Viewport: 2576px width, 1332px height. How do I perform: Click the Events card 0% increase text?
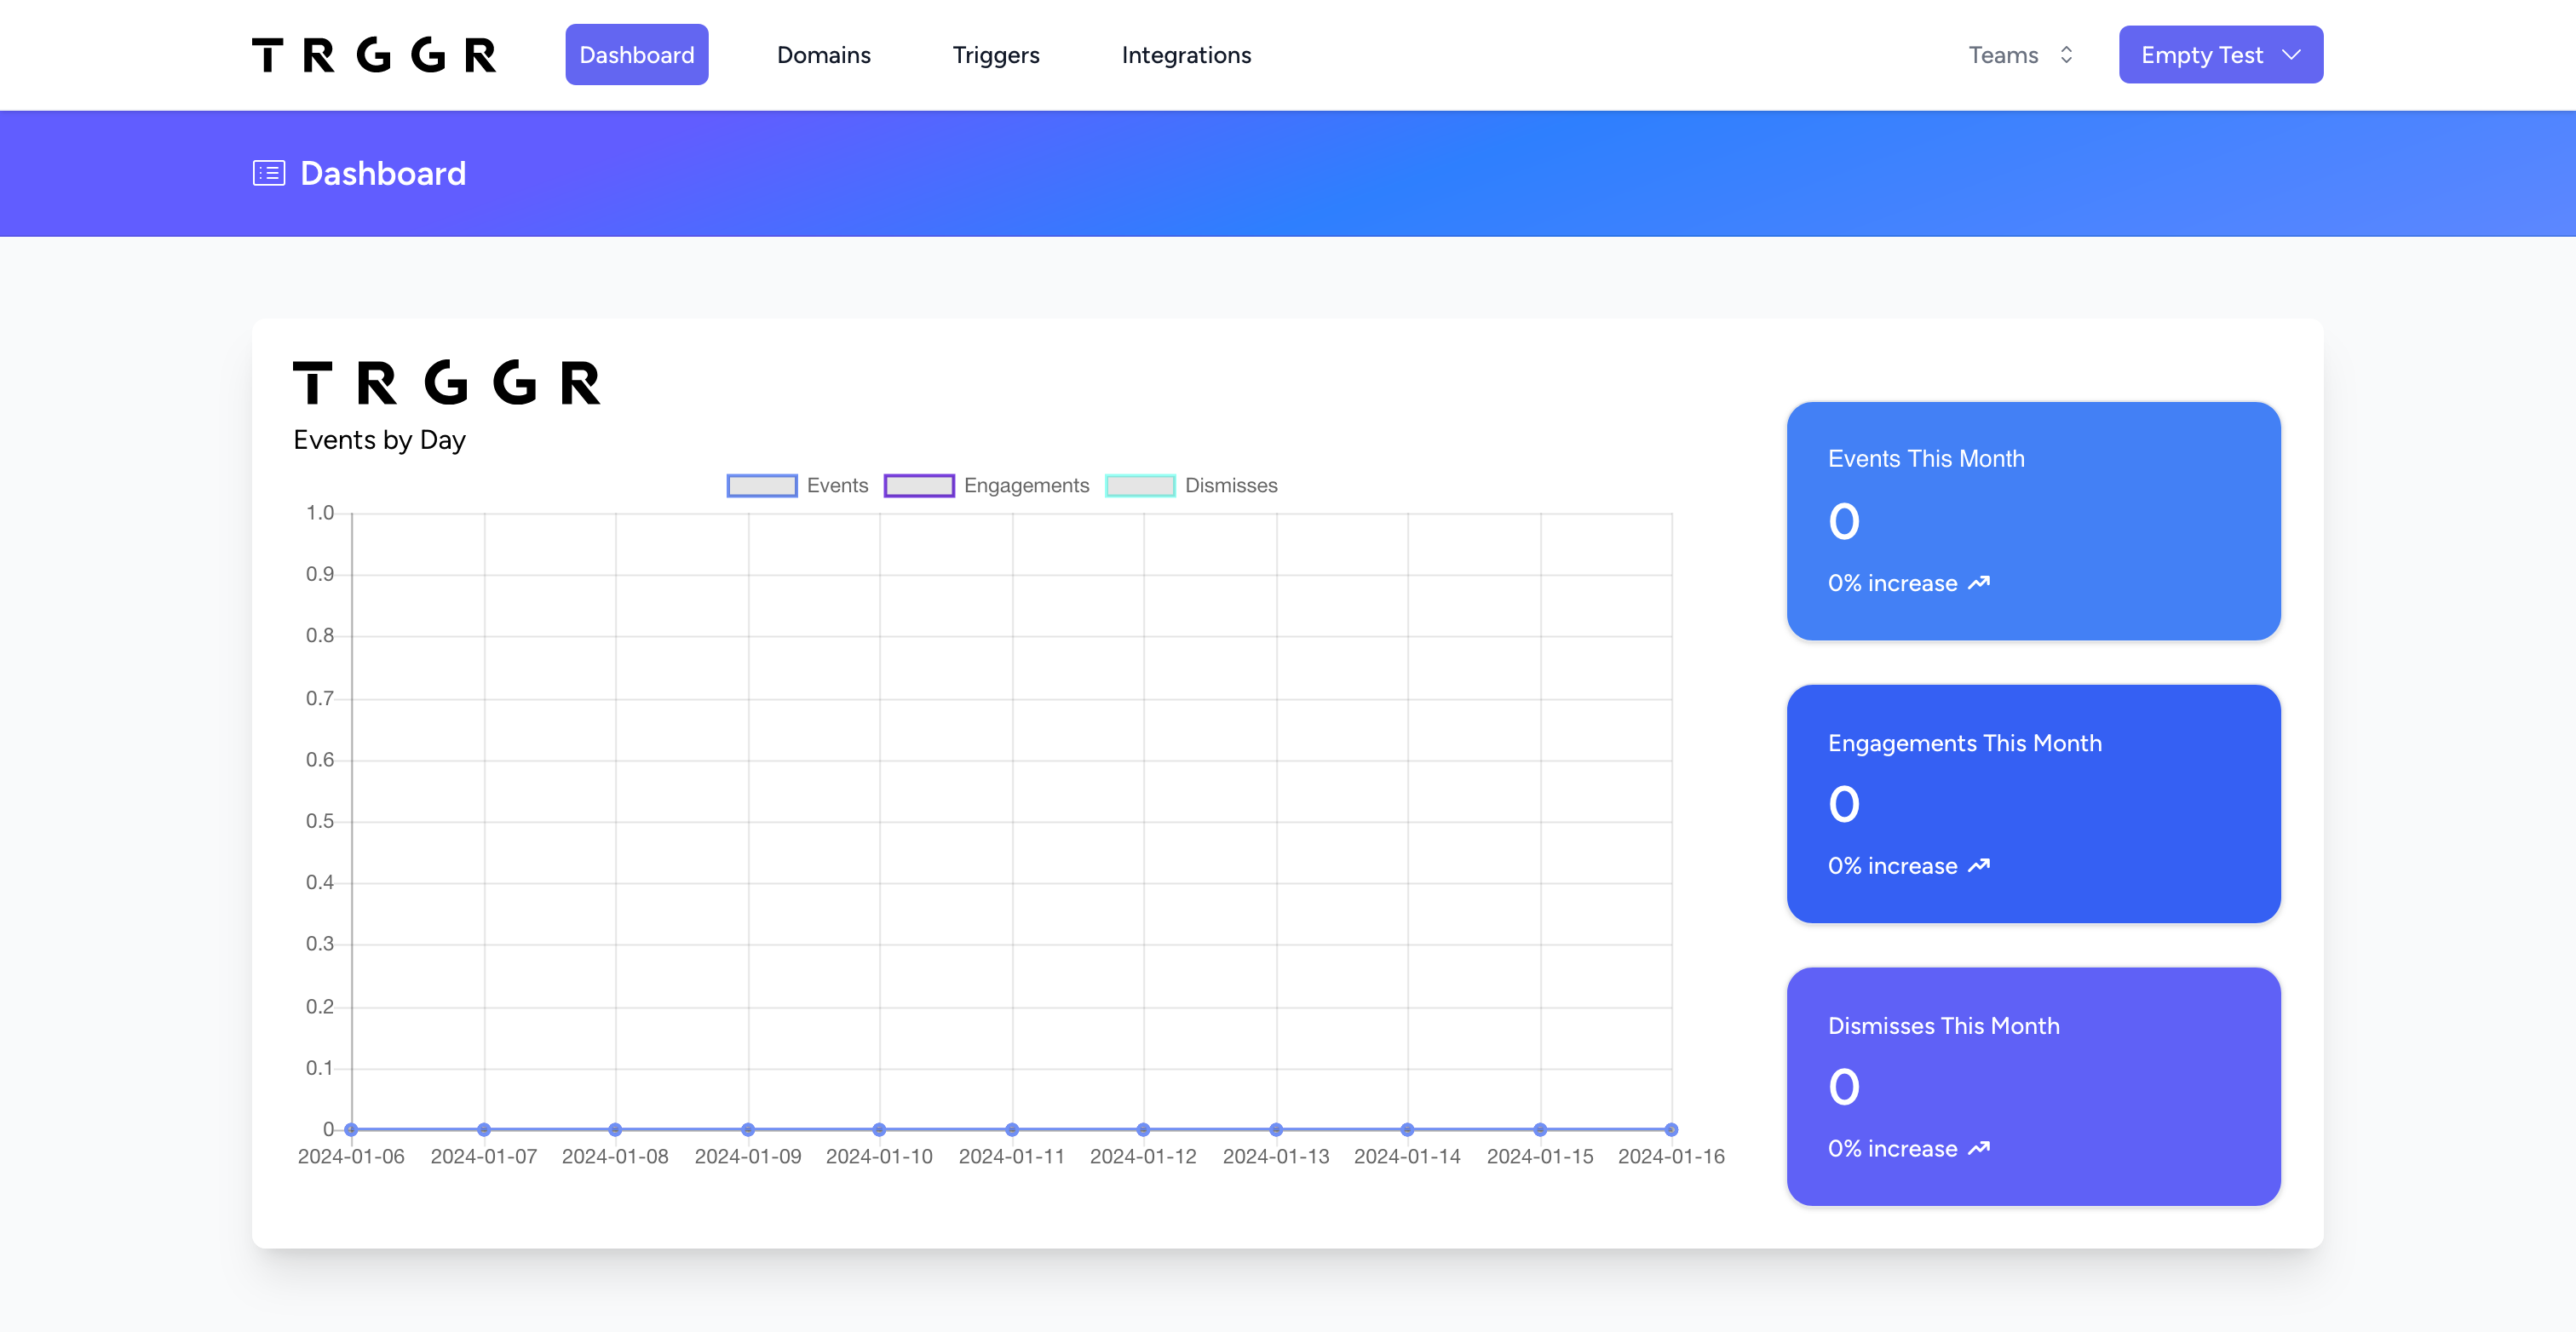(x=1892, y=584)
